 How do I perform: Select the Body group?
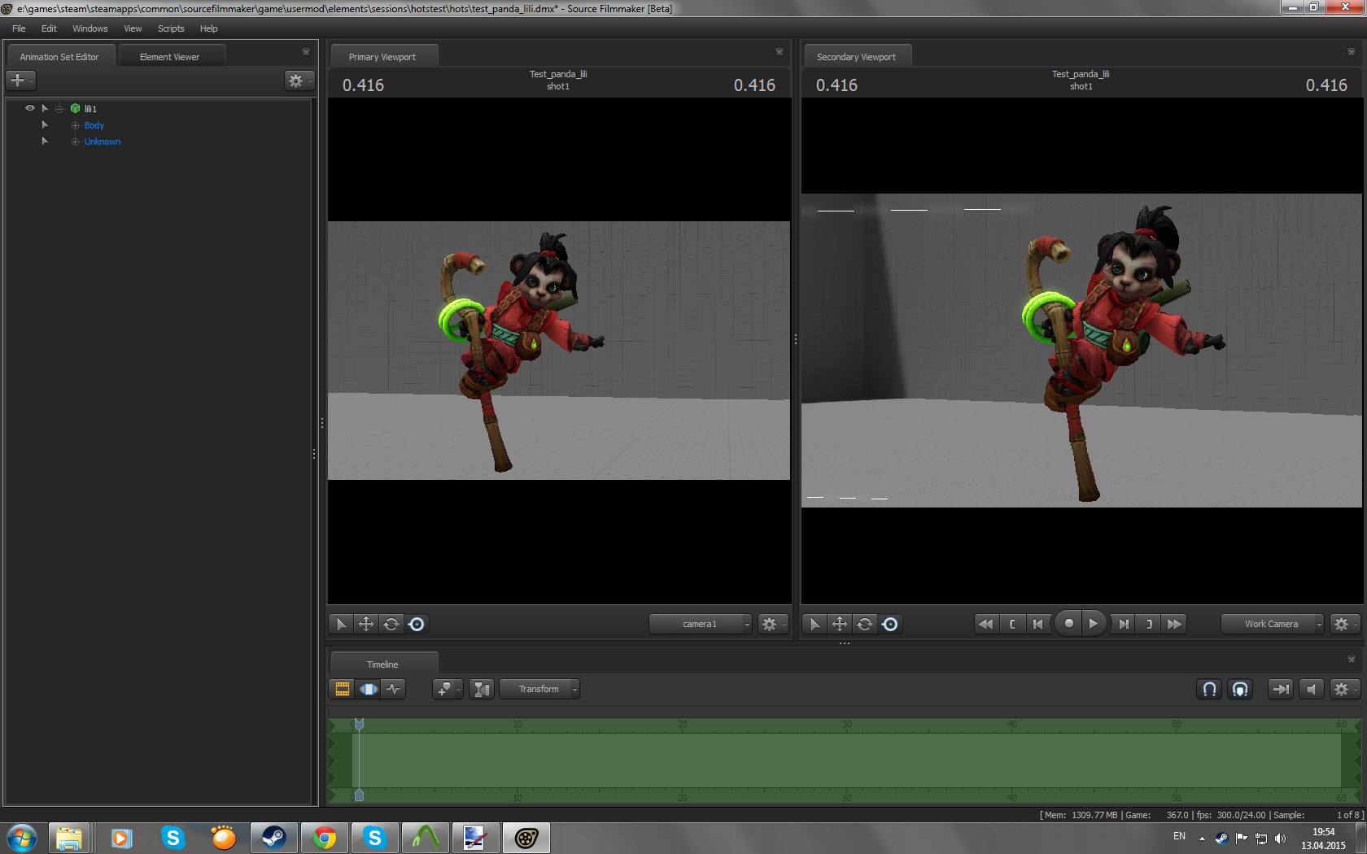click(94, 125)
